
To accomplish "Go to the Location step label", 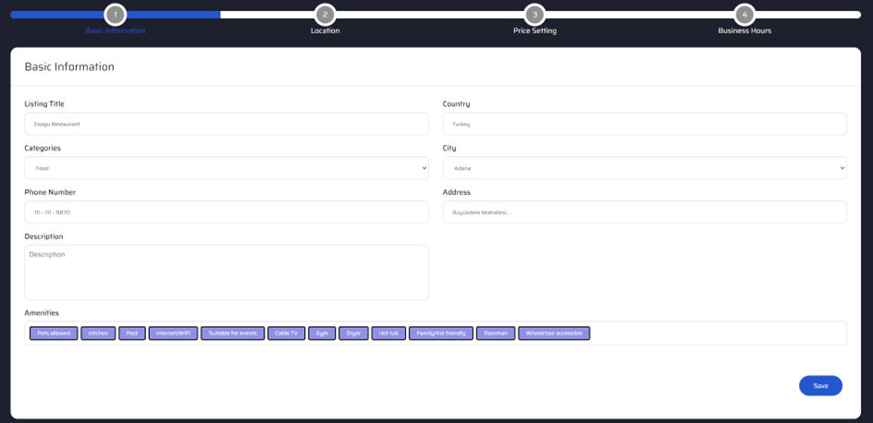I will tap(326, 30).
